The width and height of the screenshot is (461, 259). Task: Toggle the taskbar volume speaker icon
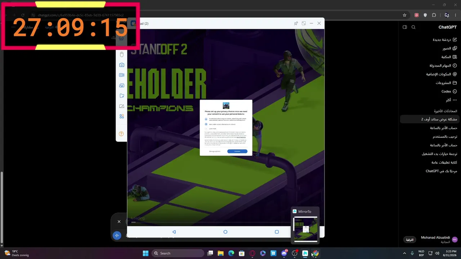point(437,253)
